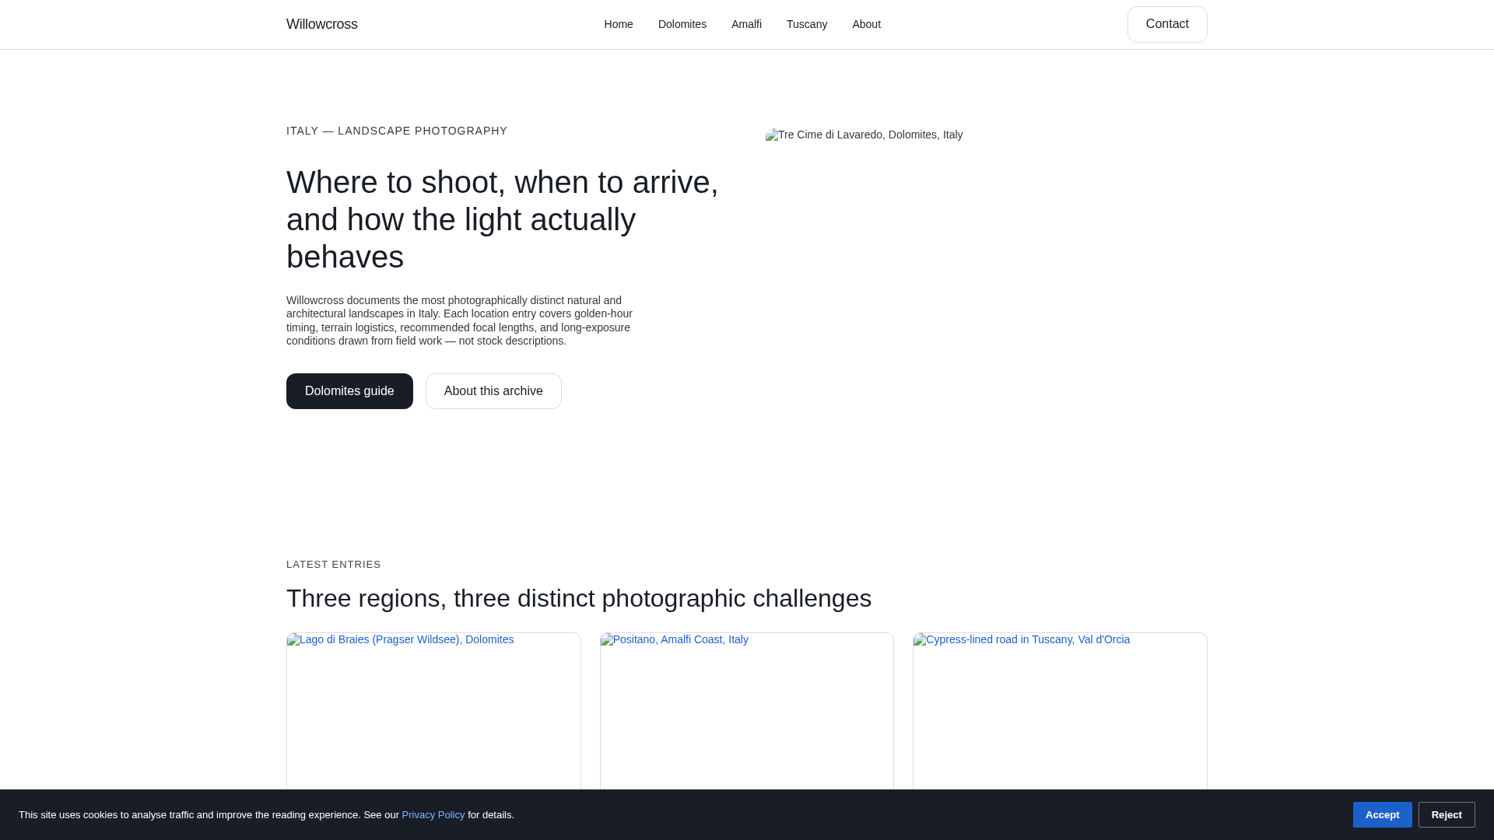Image resolution: width=1494 pixels, height=840 pixels.
Task: Click About this archive button
Action: click(493, 391)
